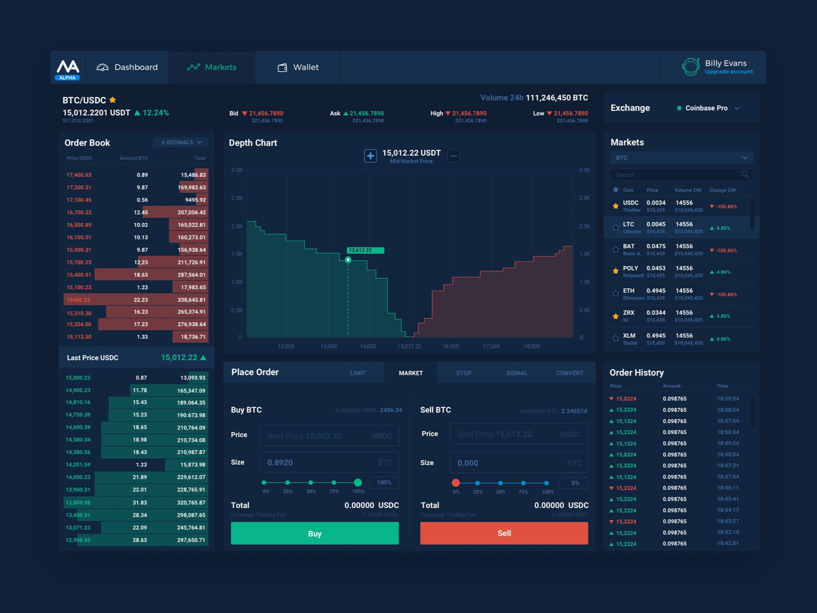Screen dimensions: 817x613
Task: Click the sell slider 0% handle
Action: [x=456, y=483]
